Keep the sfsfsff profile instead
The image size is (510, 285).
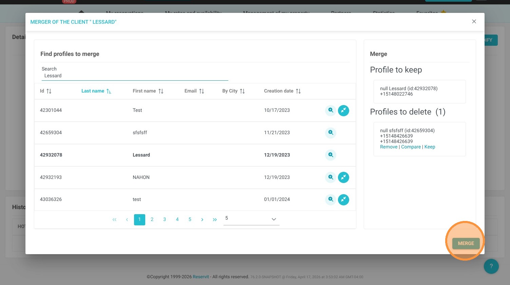(x=430, y=147)
